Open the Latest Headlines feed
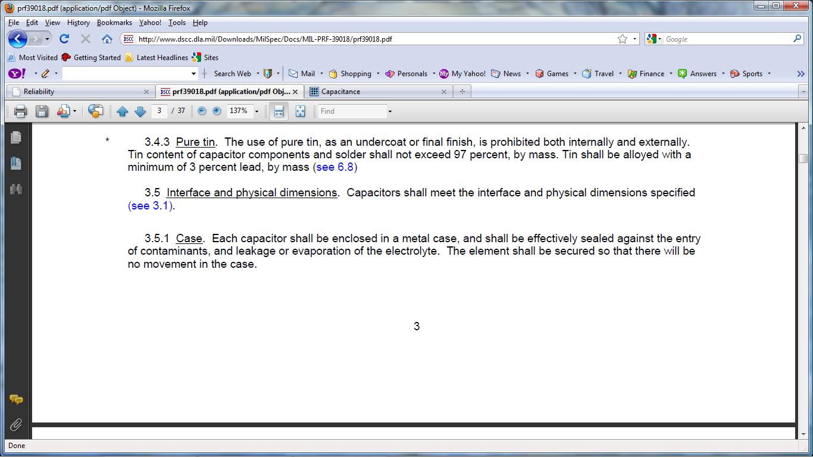813x457 pixels. (157, 58)
